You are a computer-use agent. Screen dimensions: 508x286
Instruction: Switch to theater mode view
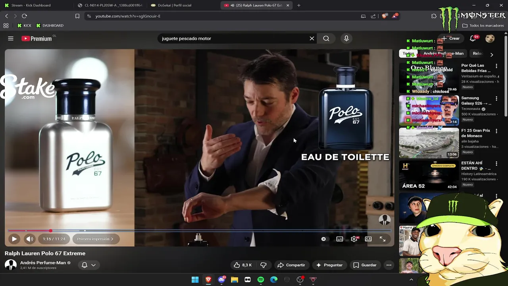pyautogui.click(x=368, y=239)
